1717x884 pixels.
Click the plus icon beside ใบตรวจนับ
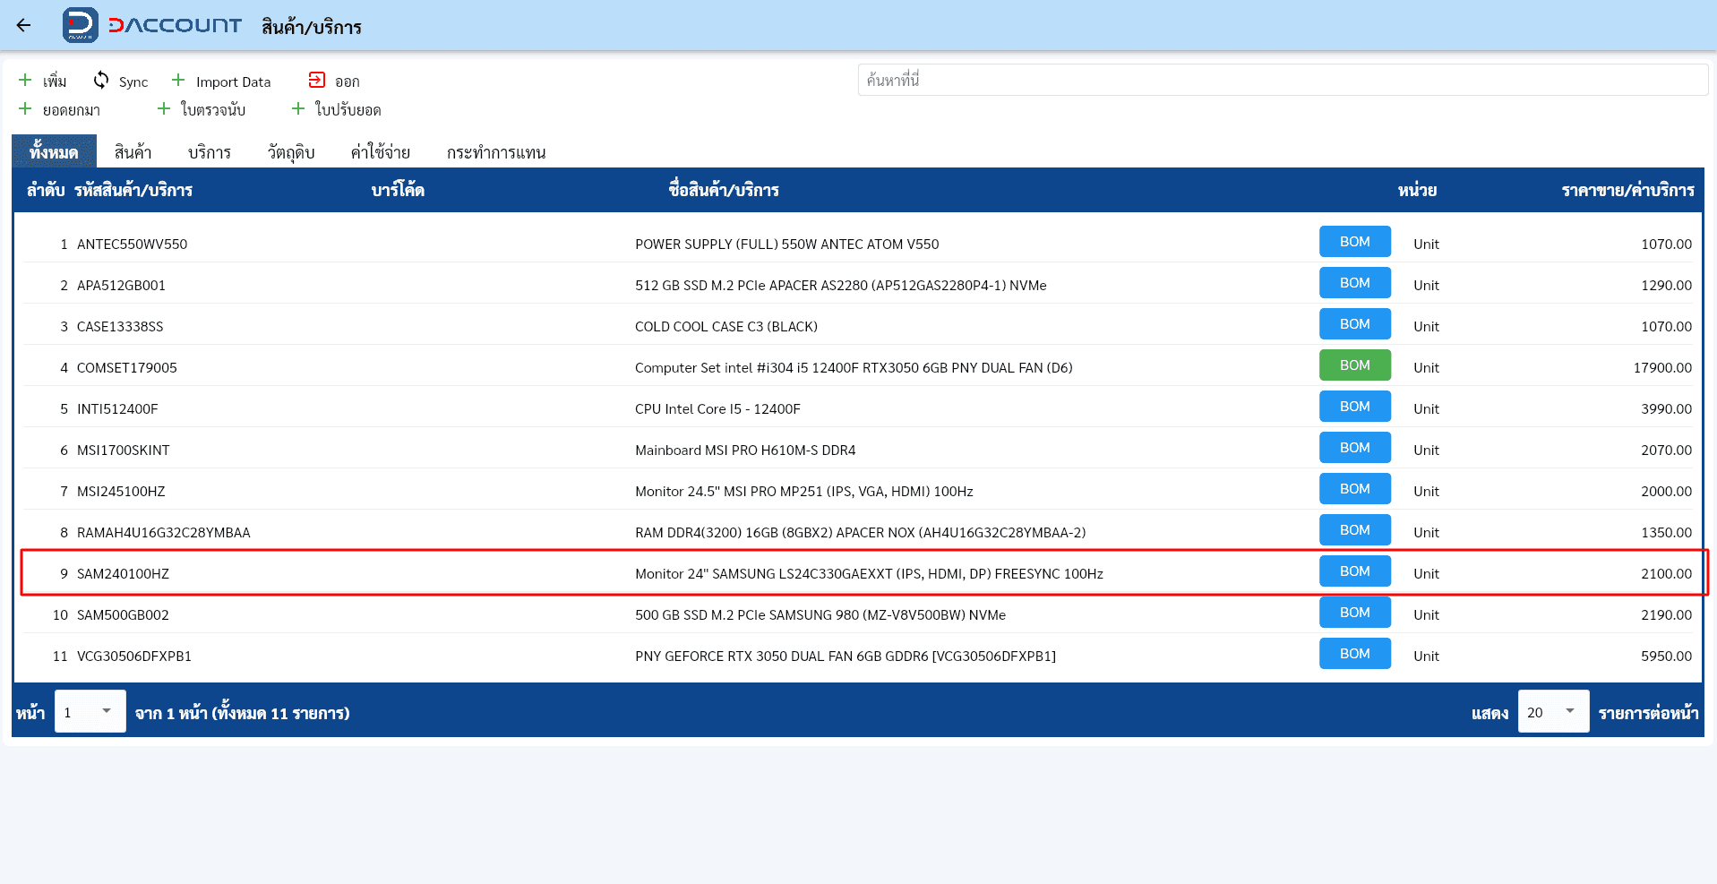164,108
